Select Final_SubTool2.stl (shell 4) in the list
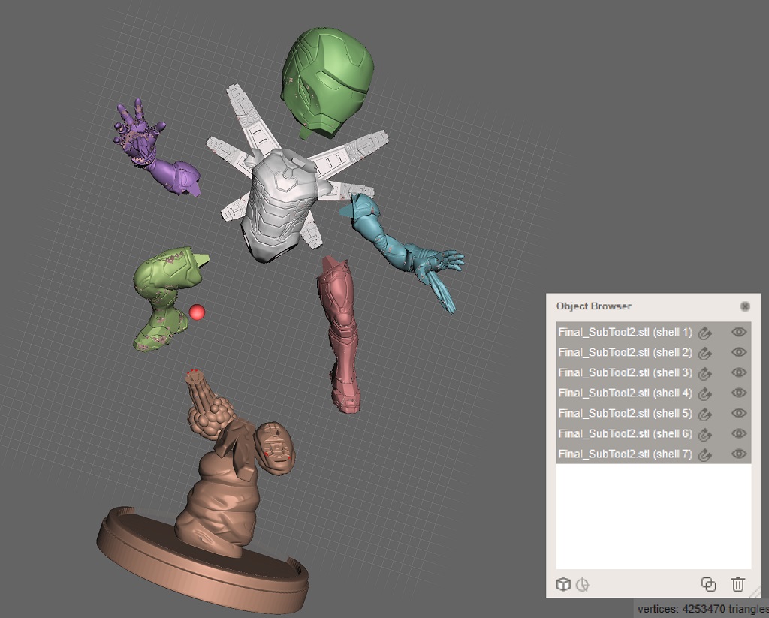 pos(625,393)
